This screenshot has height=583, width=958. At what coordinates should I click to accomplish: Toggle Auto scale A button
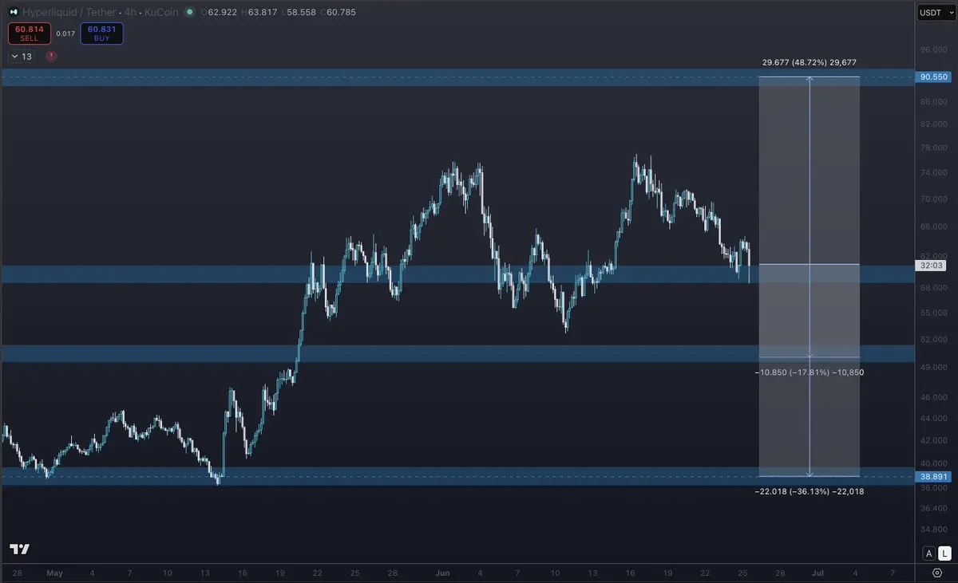[928, 553]
